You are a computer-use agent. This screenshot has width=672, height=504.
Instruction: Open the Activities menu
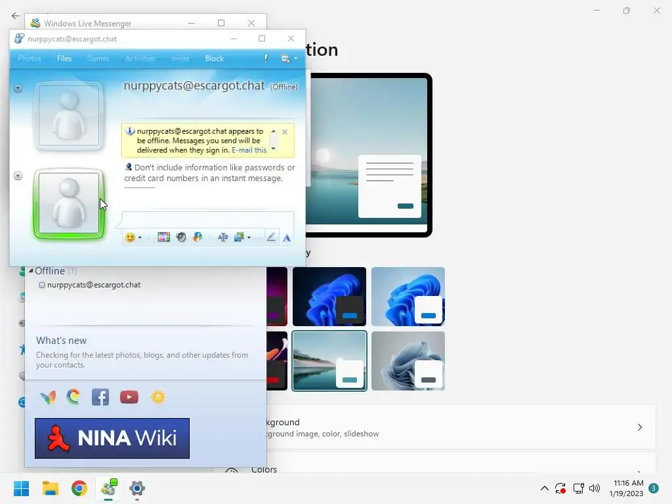(x=140, y=58)
